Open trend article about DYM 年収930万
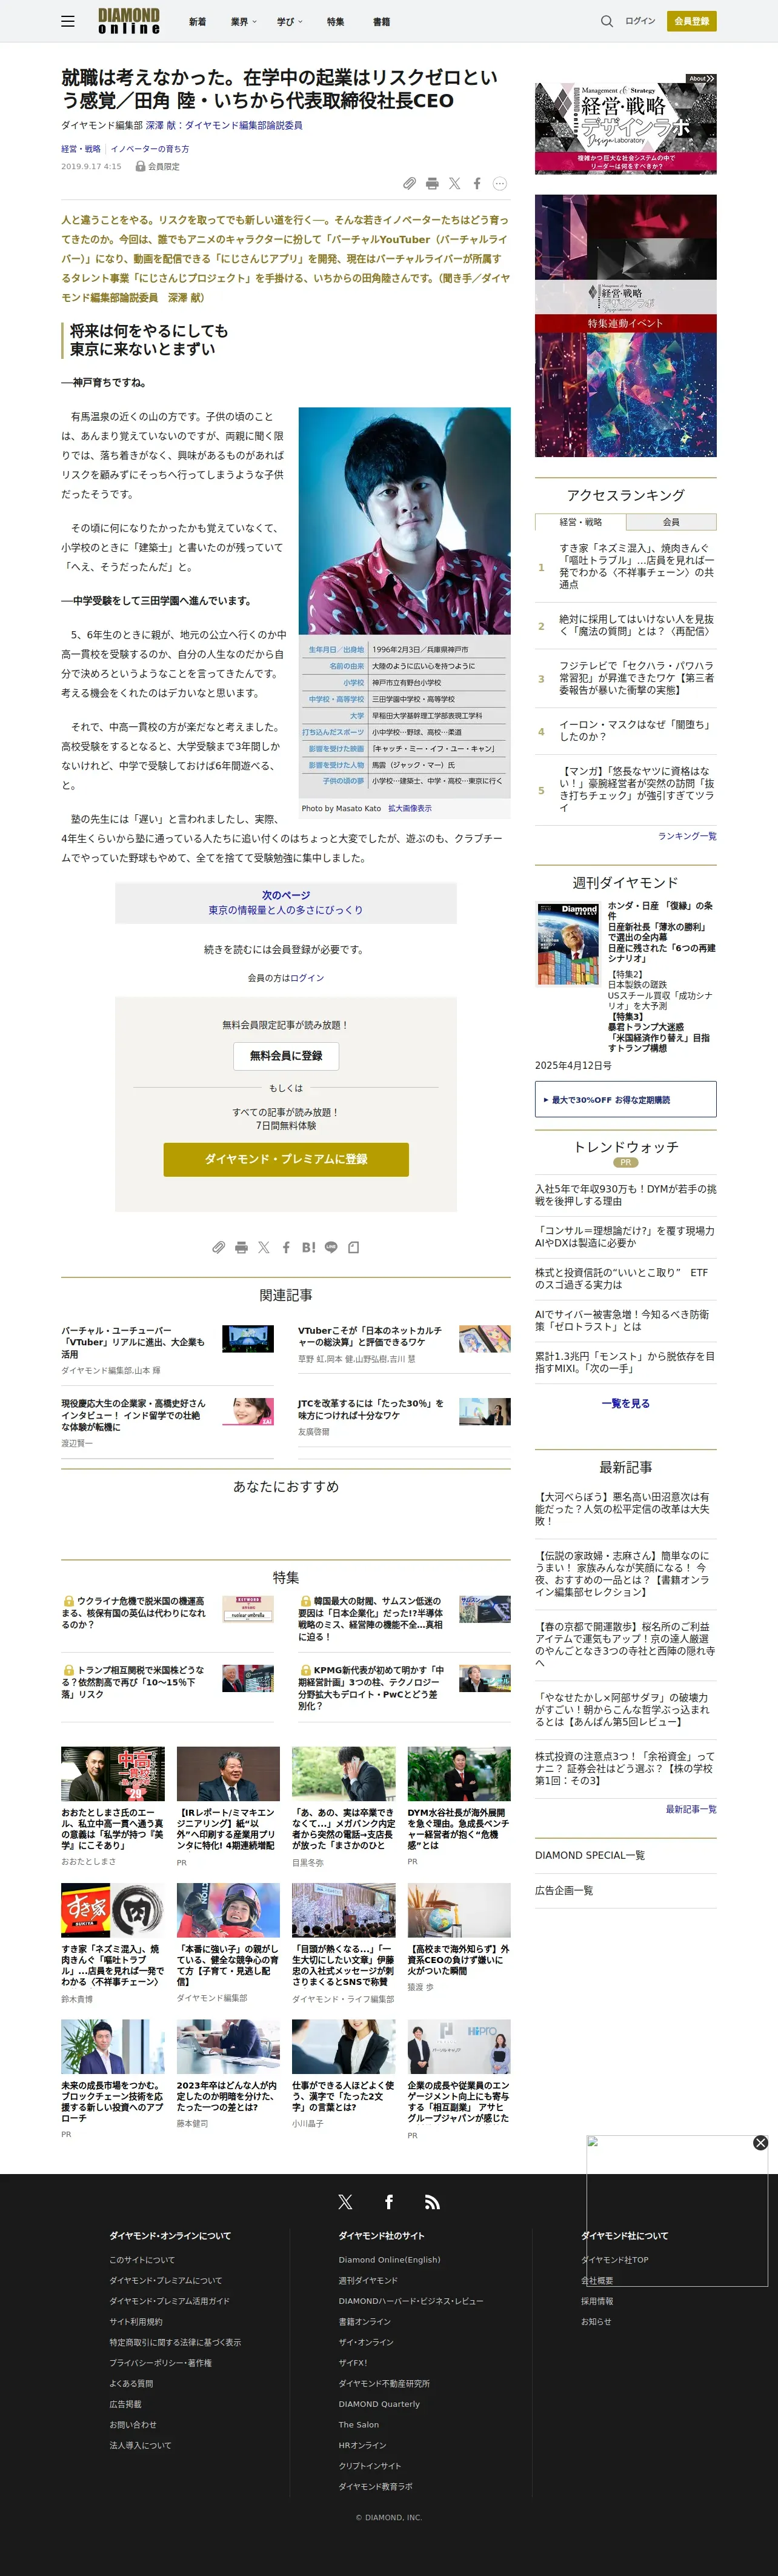Image resolution: width=778 pixels, height=2576 pixels. [625, 1194]
